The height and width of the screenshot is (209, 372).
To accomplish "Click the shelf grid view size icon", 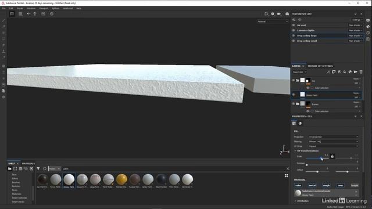I will pos(287,175).
